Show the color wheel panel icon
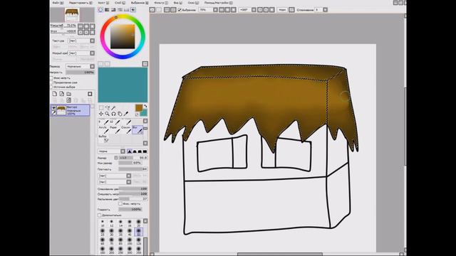The image size is (456, 256). point(100,10)
